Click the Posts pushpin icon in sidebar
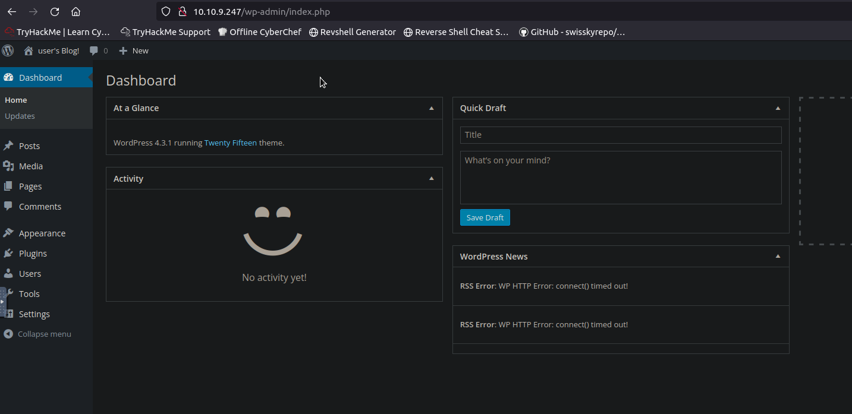Viewport: 852px width, 414px height. [8, 146]
